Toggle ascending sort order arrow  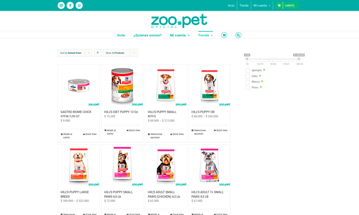coord(98,53)
